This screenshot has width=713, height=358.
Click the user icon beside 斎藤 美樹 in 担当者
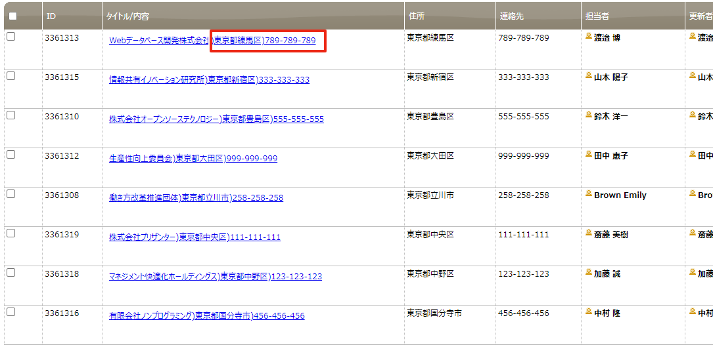(589, 233)
